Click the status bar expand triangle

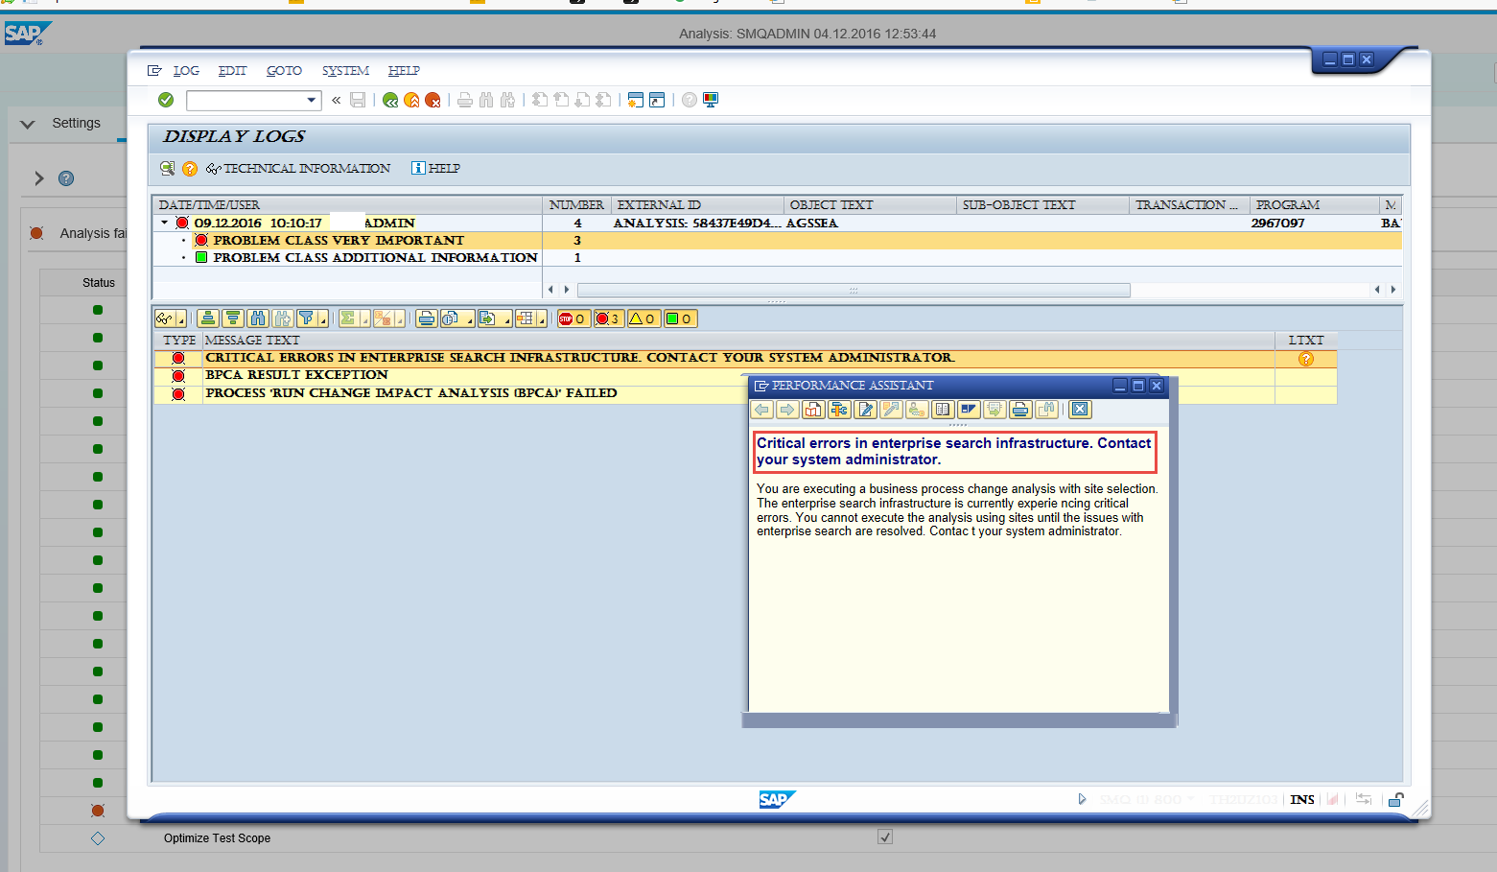tap(1082, 799)
